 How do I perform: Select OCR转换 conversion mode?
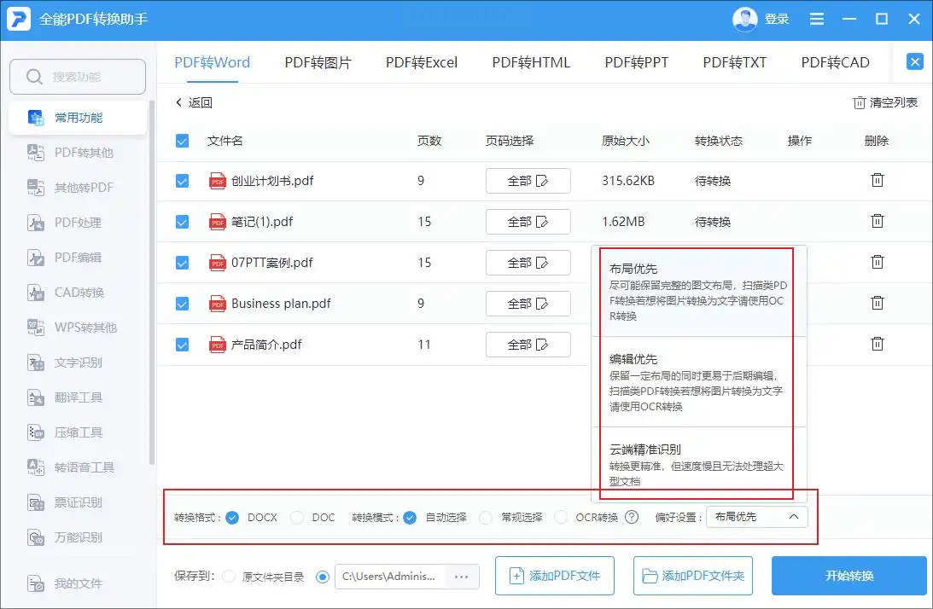561,518
